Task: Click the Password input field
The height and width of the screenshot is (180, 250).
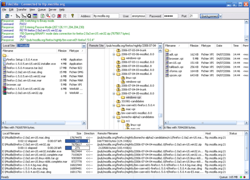Action: [x=170, y=16]
